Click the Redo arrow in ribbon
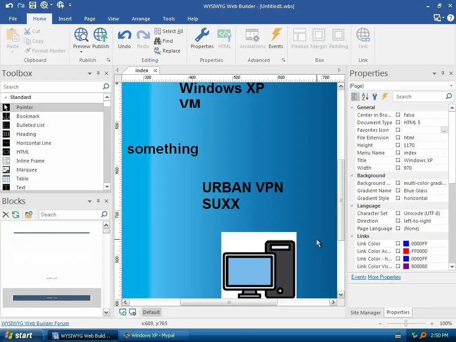Viewport: 456px width, 342px height. coord(143,35)
